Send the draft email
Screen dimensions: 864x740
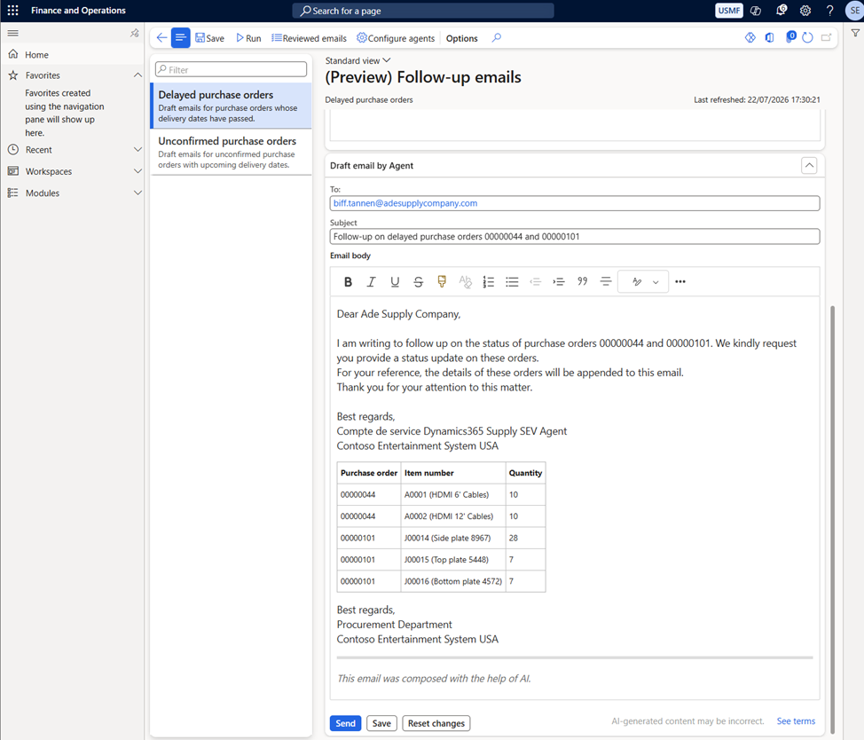click(x=345, y=723)
